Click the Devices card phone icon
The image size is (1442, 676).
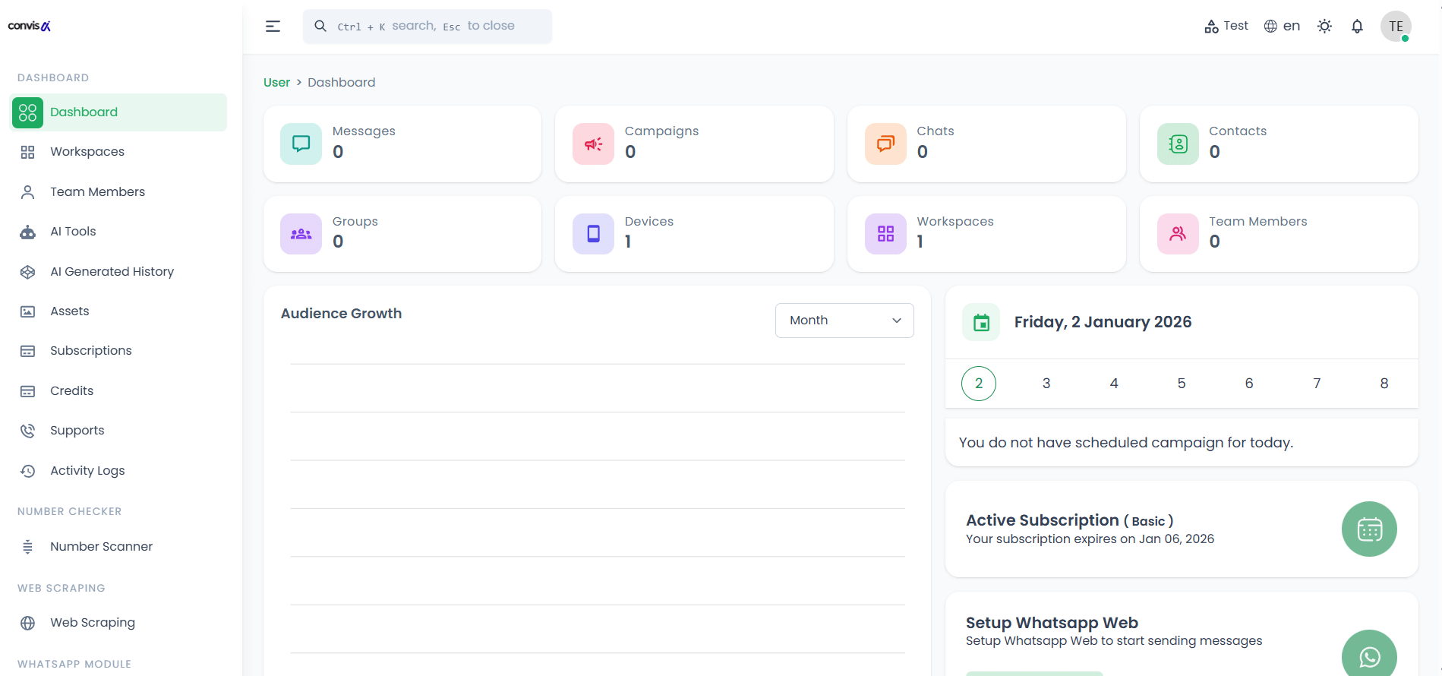coord(593,234)
